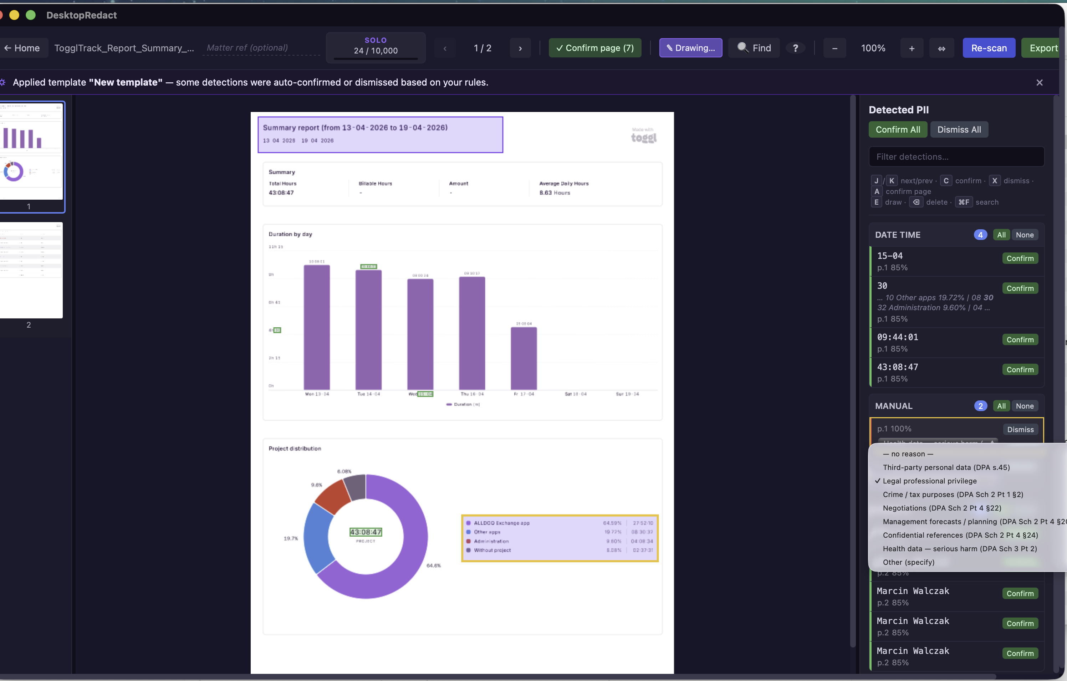Select All in DATE TIME group
The image size is (1067, 681).
(1001, 235)
